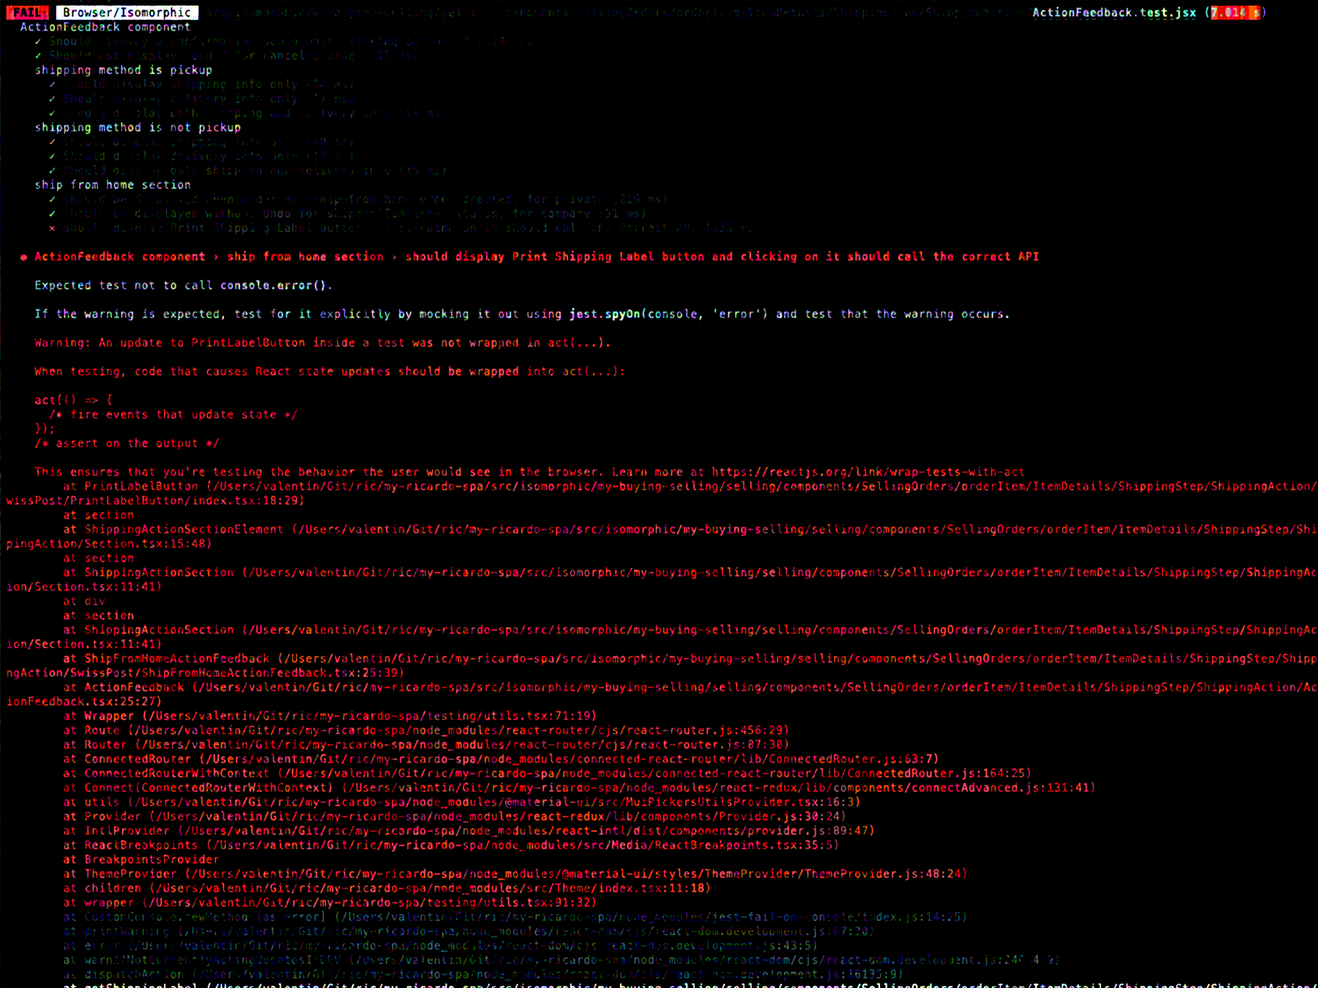
Task: Click the red FAIL badge
Action: click(x=27, y=12)
